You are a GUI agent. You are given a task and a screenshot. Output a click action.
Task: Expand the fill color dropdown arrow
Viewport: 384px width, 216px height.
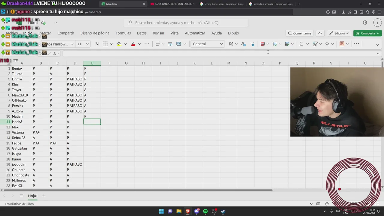point(125,44)
